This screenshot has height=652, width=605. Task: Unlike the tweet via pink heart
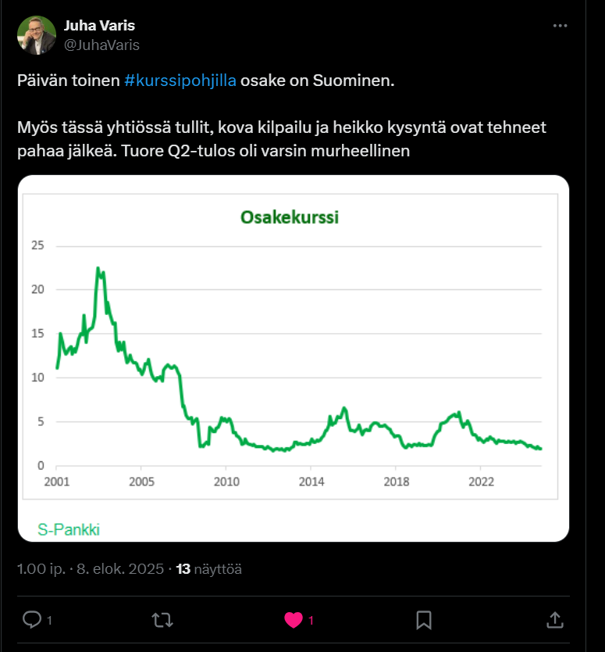(x=294, y=620)
